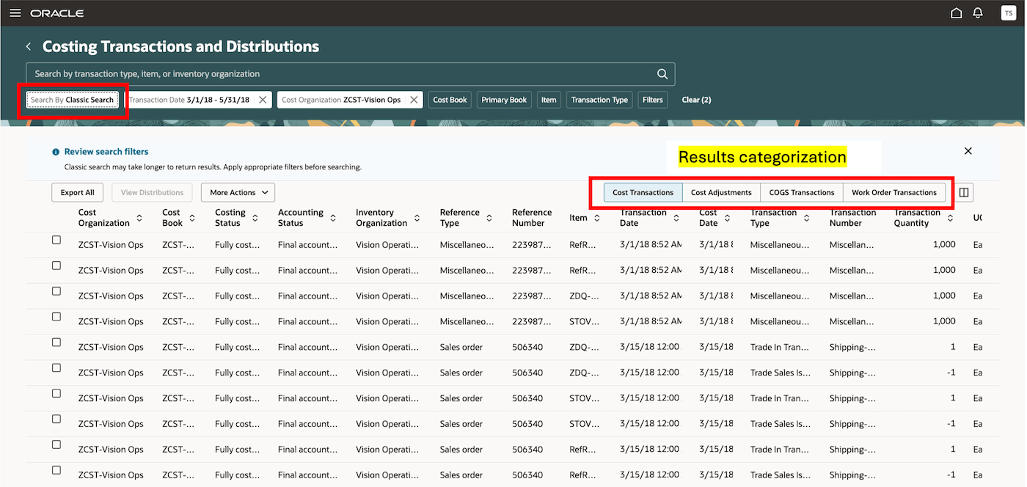Click Clear (2) filters link
This screenshot has height=487, width=1027.
pyautogui.click(x=696, y=100)
